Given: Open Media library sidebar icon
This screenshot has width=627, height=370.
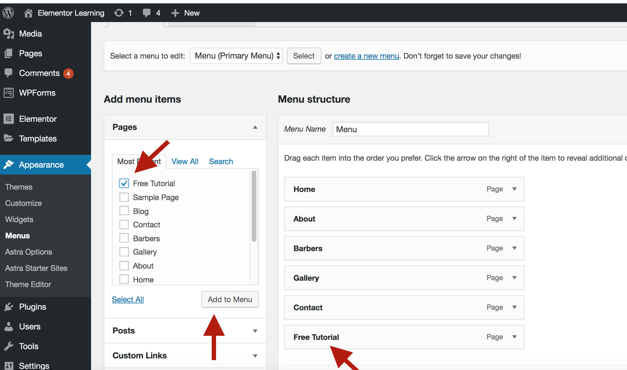Looking at the screenshot, I should coord(9,34).
